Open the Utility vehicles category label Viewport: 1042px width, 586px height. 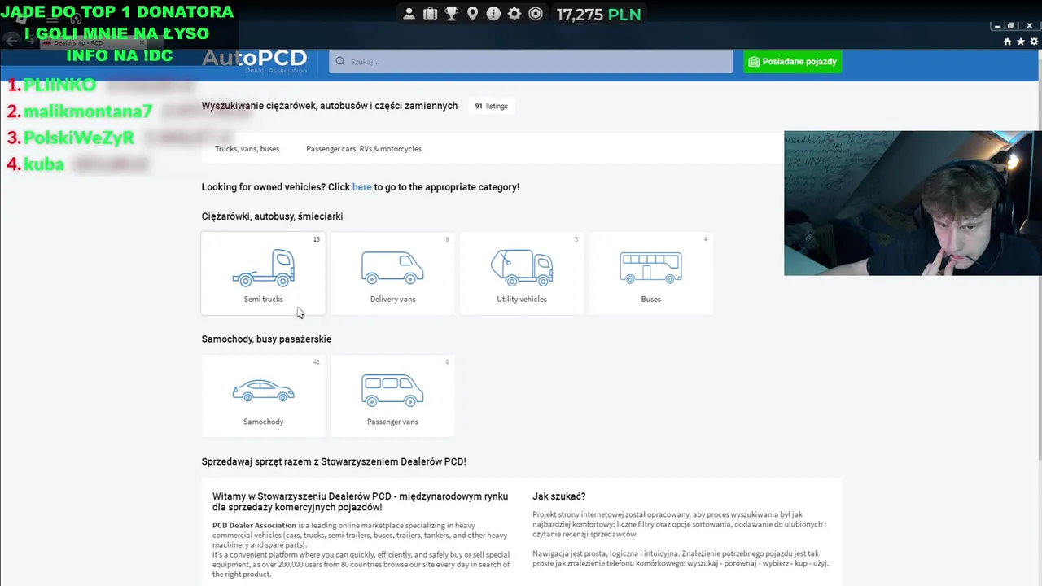click(522, 300)
